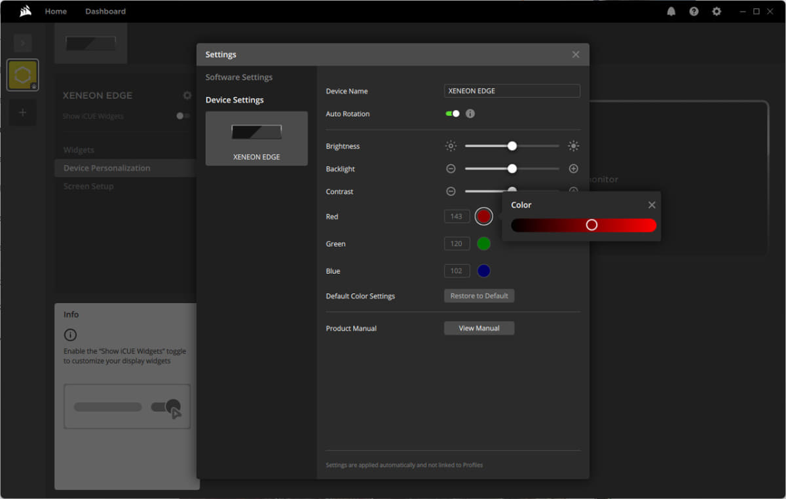Click the high brightness sun icon
The width and height of the screenshot is (786, 499).
574,146
